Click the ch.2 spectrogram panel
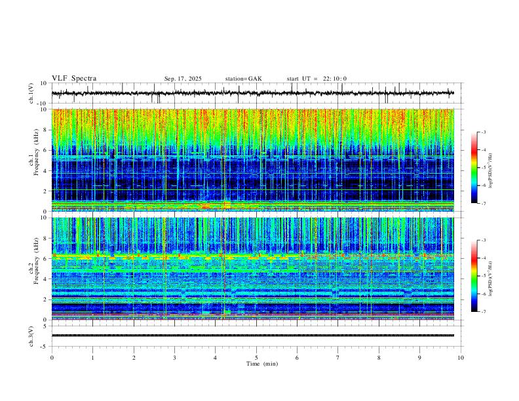519x401 pixels. tap(253, 269)
